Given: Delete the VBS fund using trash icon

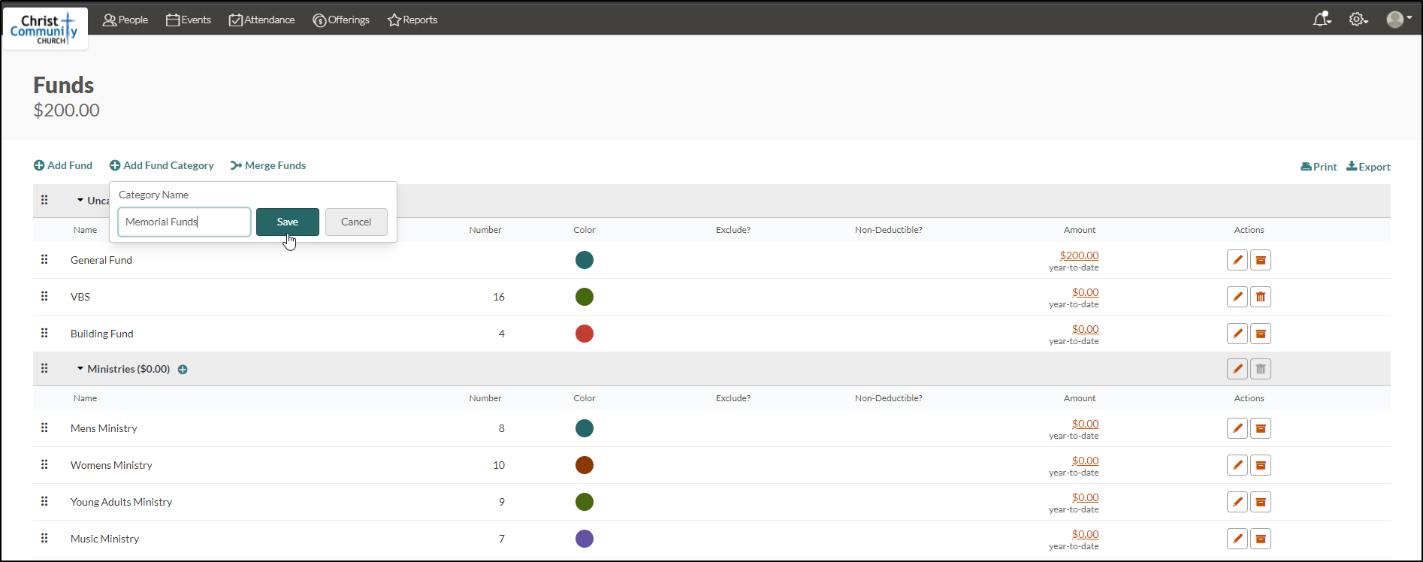Looking at the screenshot, I should pos(1261,297).
